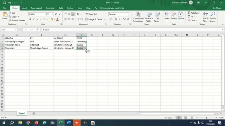The height and width of the screenshot is (126, 225).
Task: Open Sort & Filter menu
Action: (x=206, y=17)
